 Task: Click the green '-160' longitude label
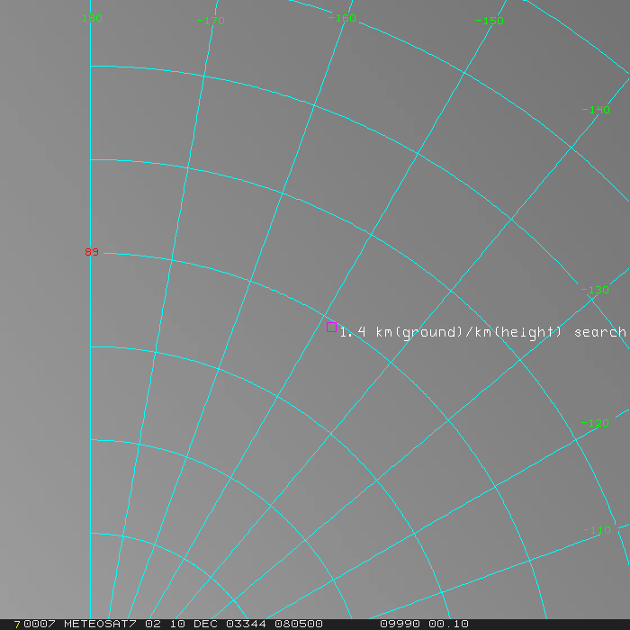[342, 18]
